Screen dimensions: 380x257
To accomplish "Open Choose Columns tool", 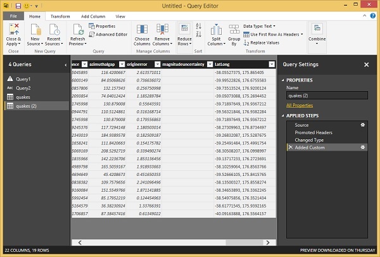I will click(x=142, y=30).
